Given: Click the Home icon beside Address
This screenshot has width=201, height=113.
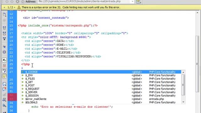Looking at the screenshot, I should click(x=23, y=2).
